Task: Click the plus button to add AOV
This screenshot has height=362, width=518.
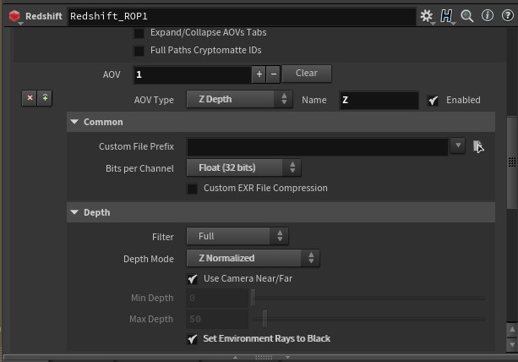Action: (259, 74)
